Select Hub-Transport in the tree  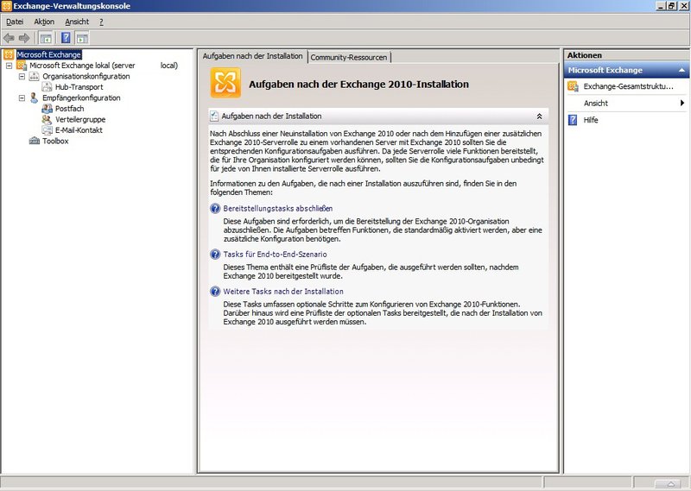(79, 87)
